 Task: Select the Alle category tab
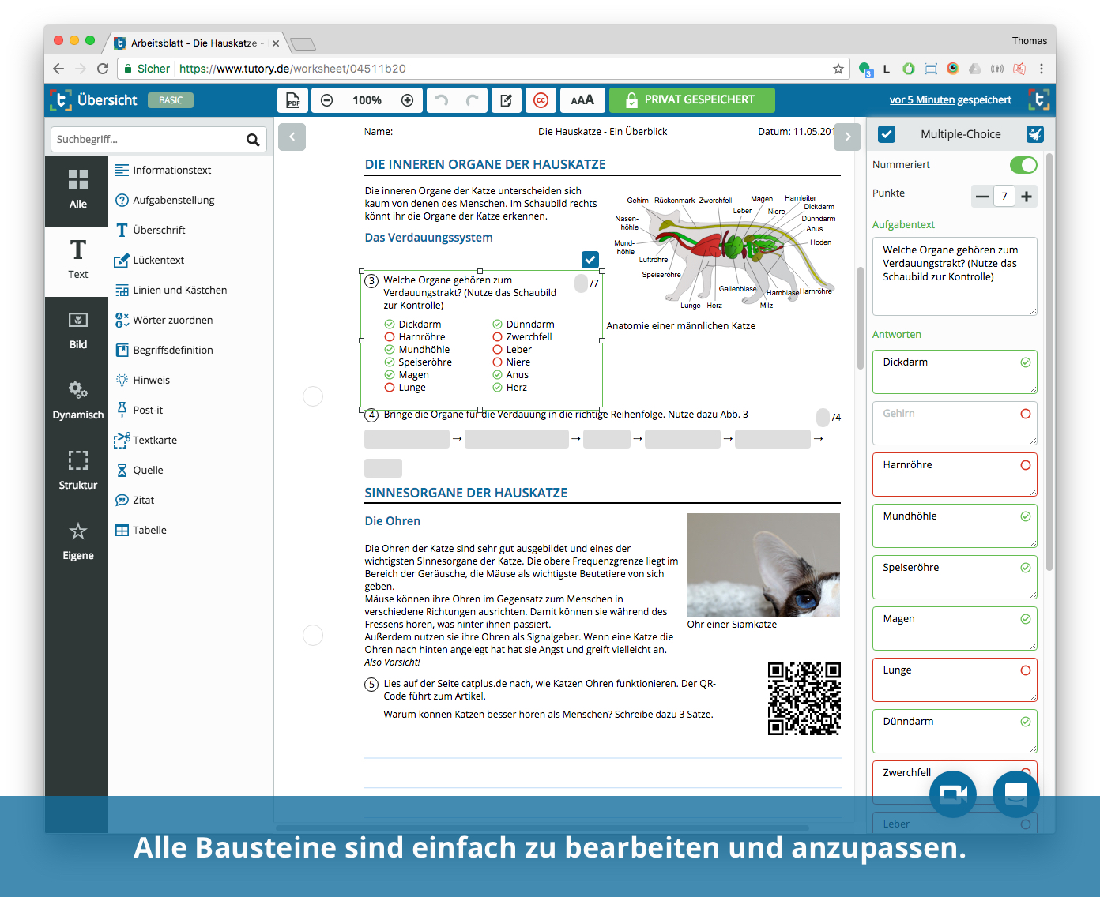click(x=77, y=190)
